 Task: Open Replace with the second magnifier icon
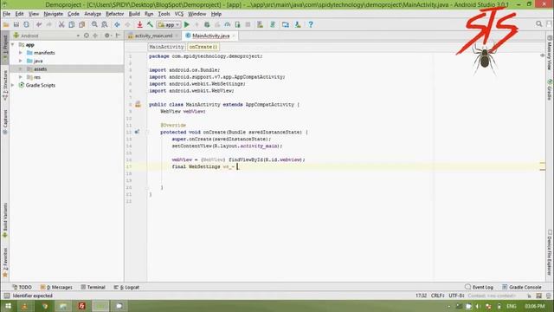105,25
